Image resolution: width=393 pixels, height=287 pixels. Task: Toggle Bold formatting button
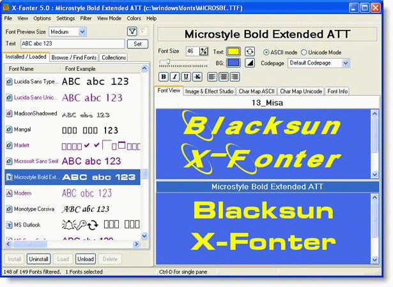pyautogui.click(x=164, y=77)
